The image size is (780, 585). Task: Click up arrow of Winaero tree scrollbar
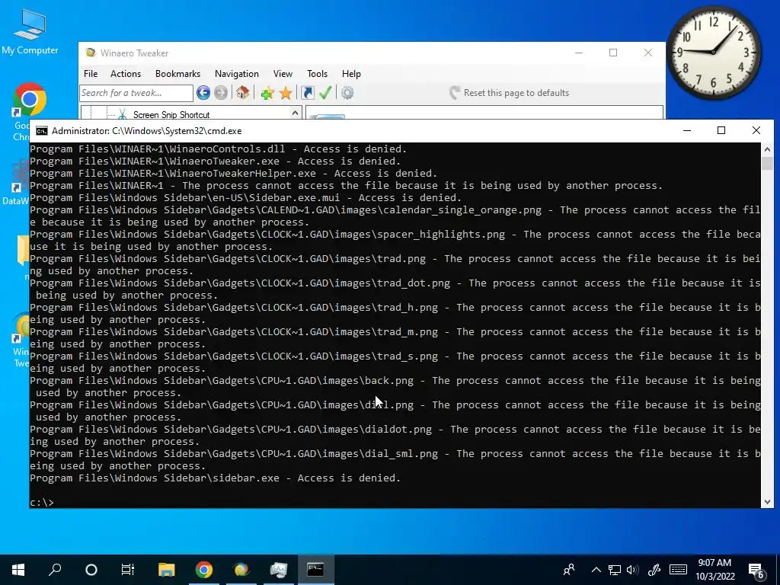pos(295,113)
